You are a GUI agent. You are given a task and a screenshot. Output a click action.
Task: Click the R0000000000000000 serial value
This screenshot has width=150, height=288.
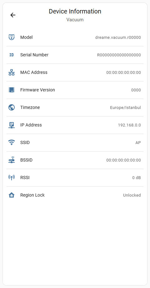(119, 55)
